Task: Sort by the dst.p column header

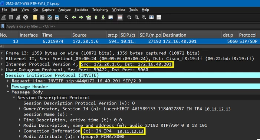Action: coord(230,35)
